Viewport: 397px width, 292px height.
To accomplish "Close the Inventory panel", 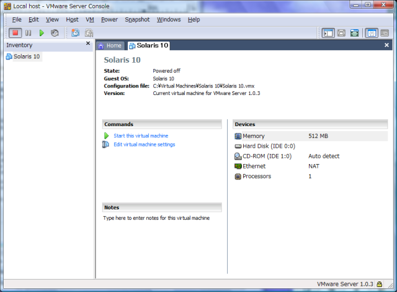I will (x=87, y=44).
